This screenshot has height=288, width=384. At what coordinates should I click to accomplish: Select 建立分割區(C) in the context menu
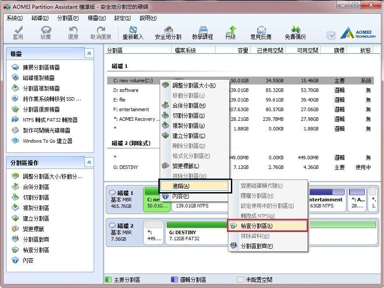pos(195,136)
